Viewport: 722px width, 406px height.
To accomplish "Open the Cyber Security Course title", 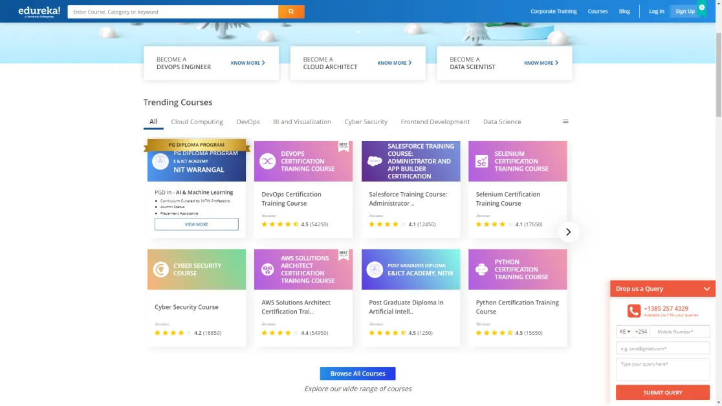I will point(186,307).
